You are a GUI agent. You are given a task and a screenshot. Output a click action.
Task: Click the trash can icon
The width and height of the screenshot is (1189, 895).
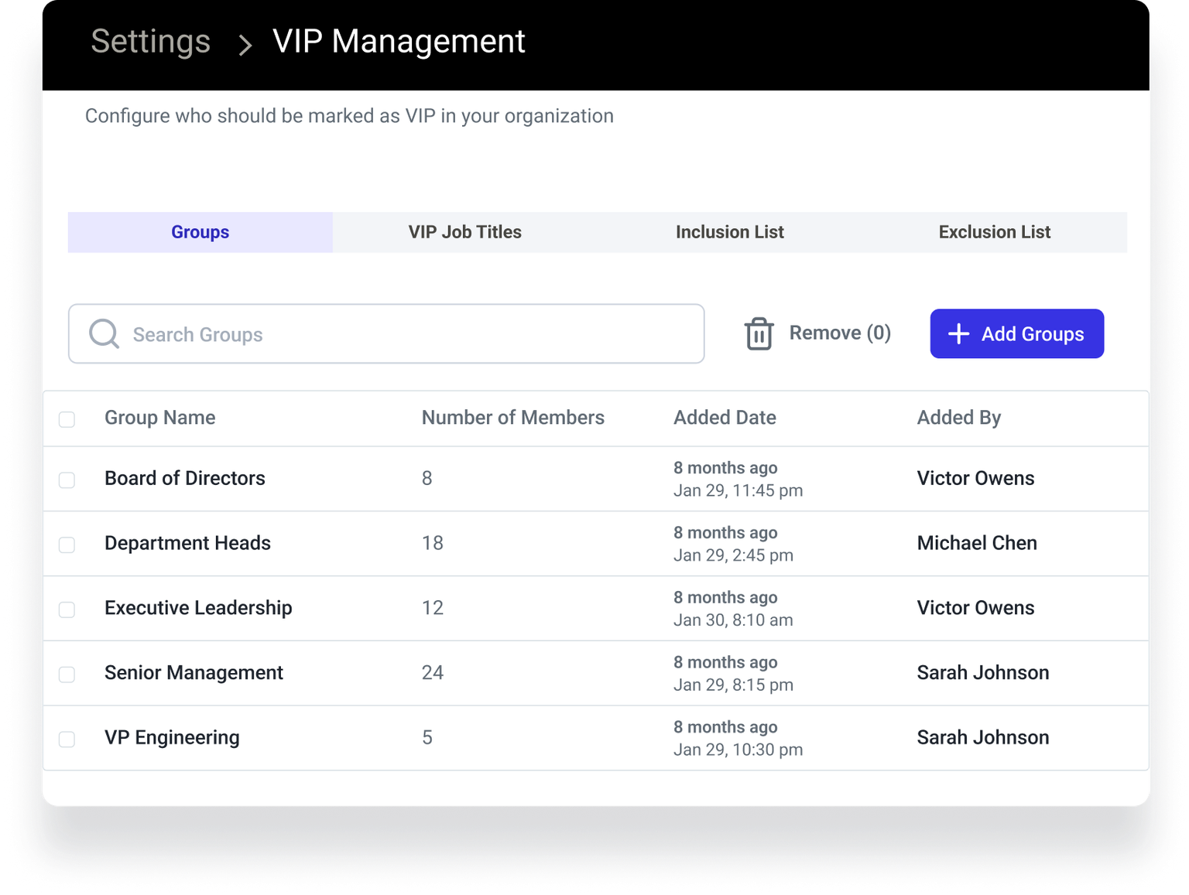(759, 334)
